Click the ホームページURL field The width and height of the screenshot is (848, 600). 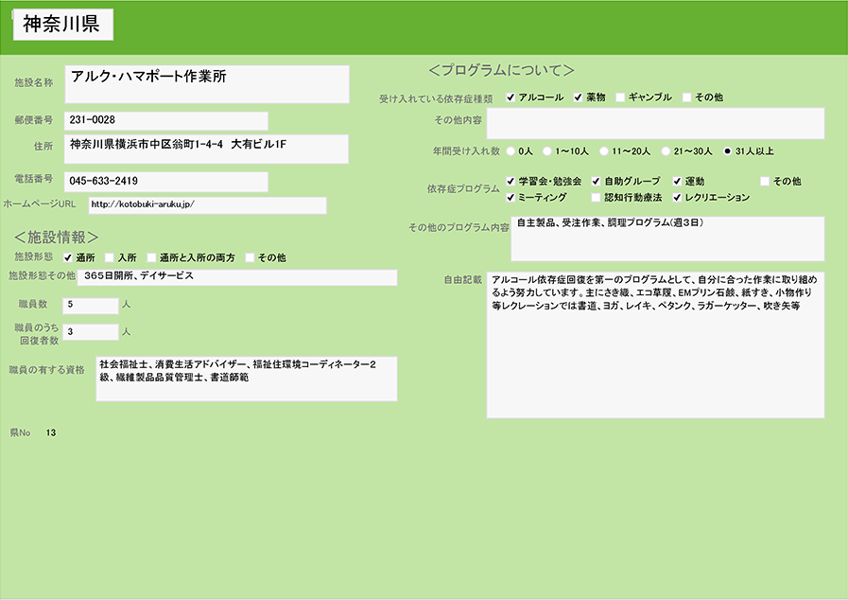207,204
